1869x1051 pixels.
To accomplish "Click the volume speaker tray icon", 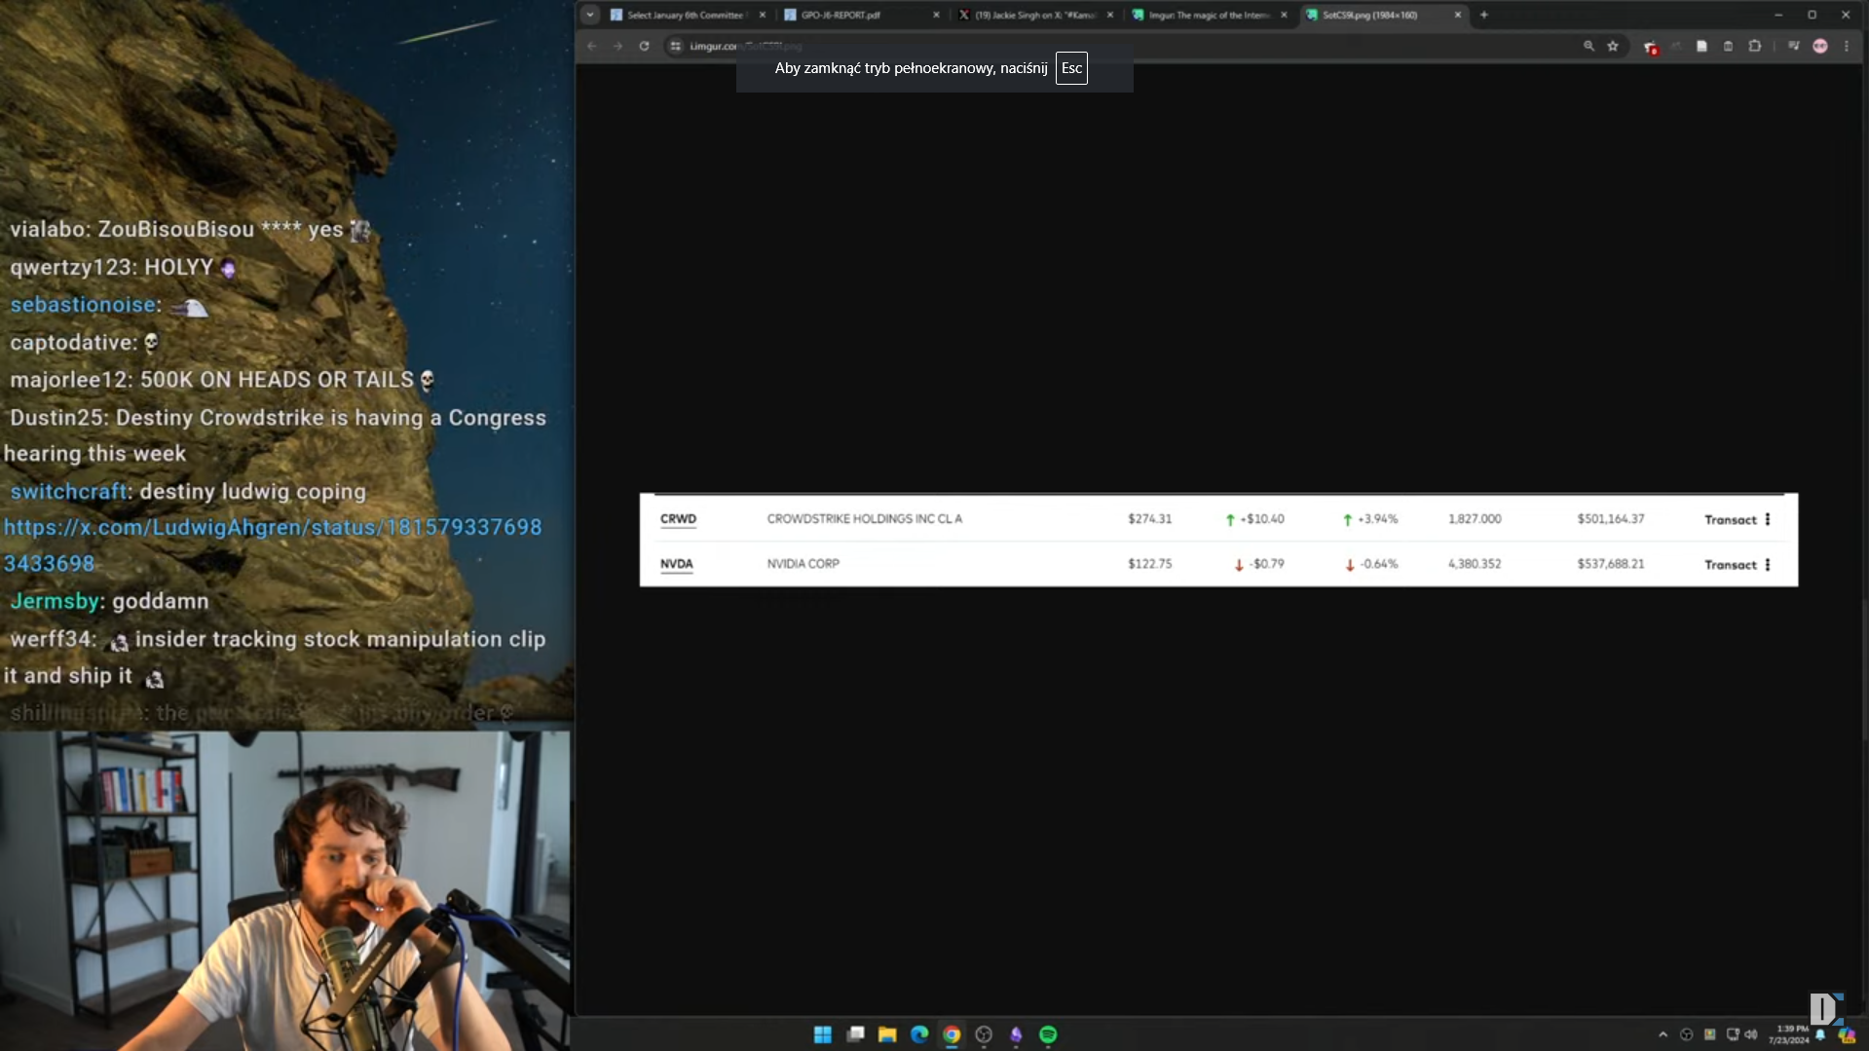I will click(1751, 1034).
